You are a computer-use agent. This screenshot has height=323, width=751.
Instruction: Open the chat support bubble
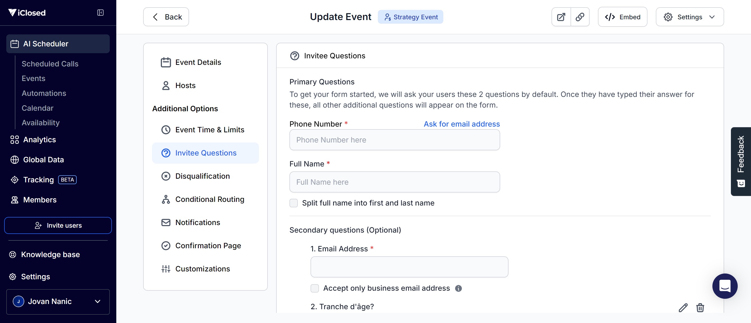click(724, 286)
